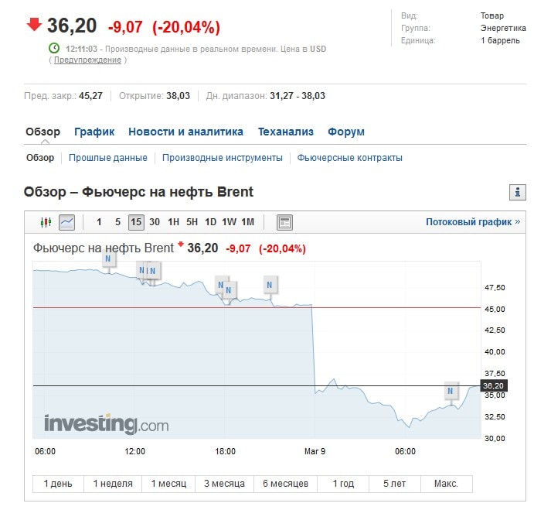Click the red down arrow by price 36,20
The image size is (534, 510).
[x=34, y=25]
